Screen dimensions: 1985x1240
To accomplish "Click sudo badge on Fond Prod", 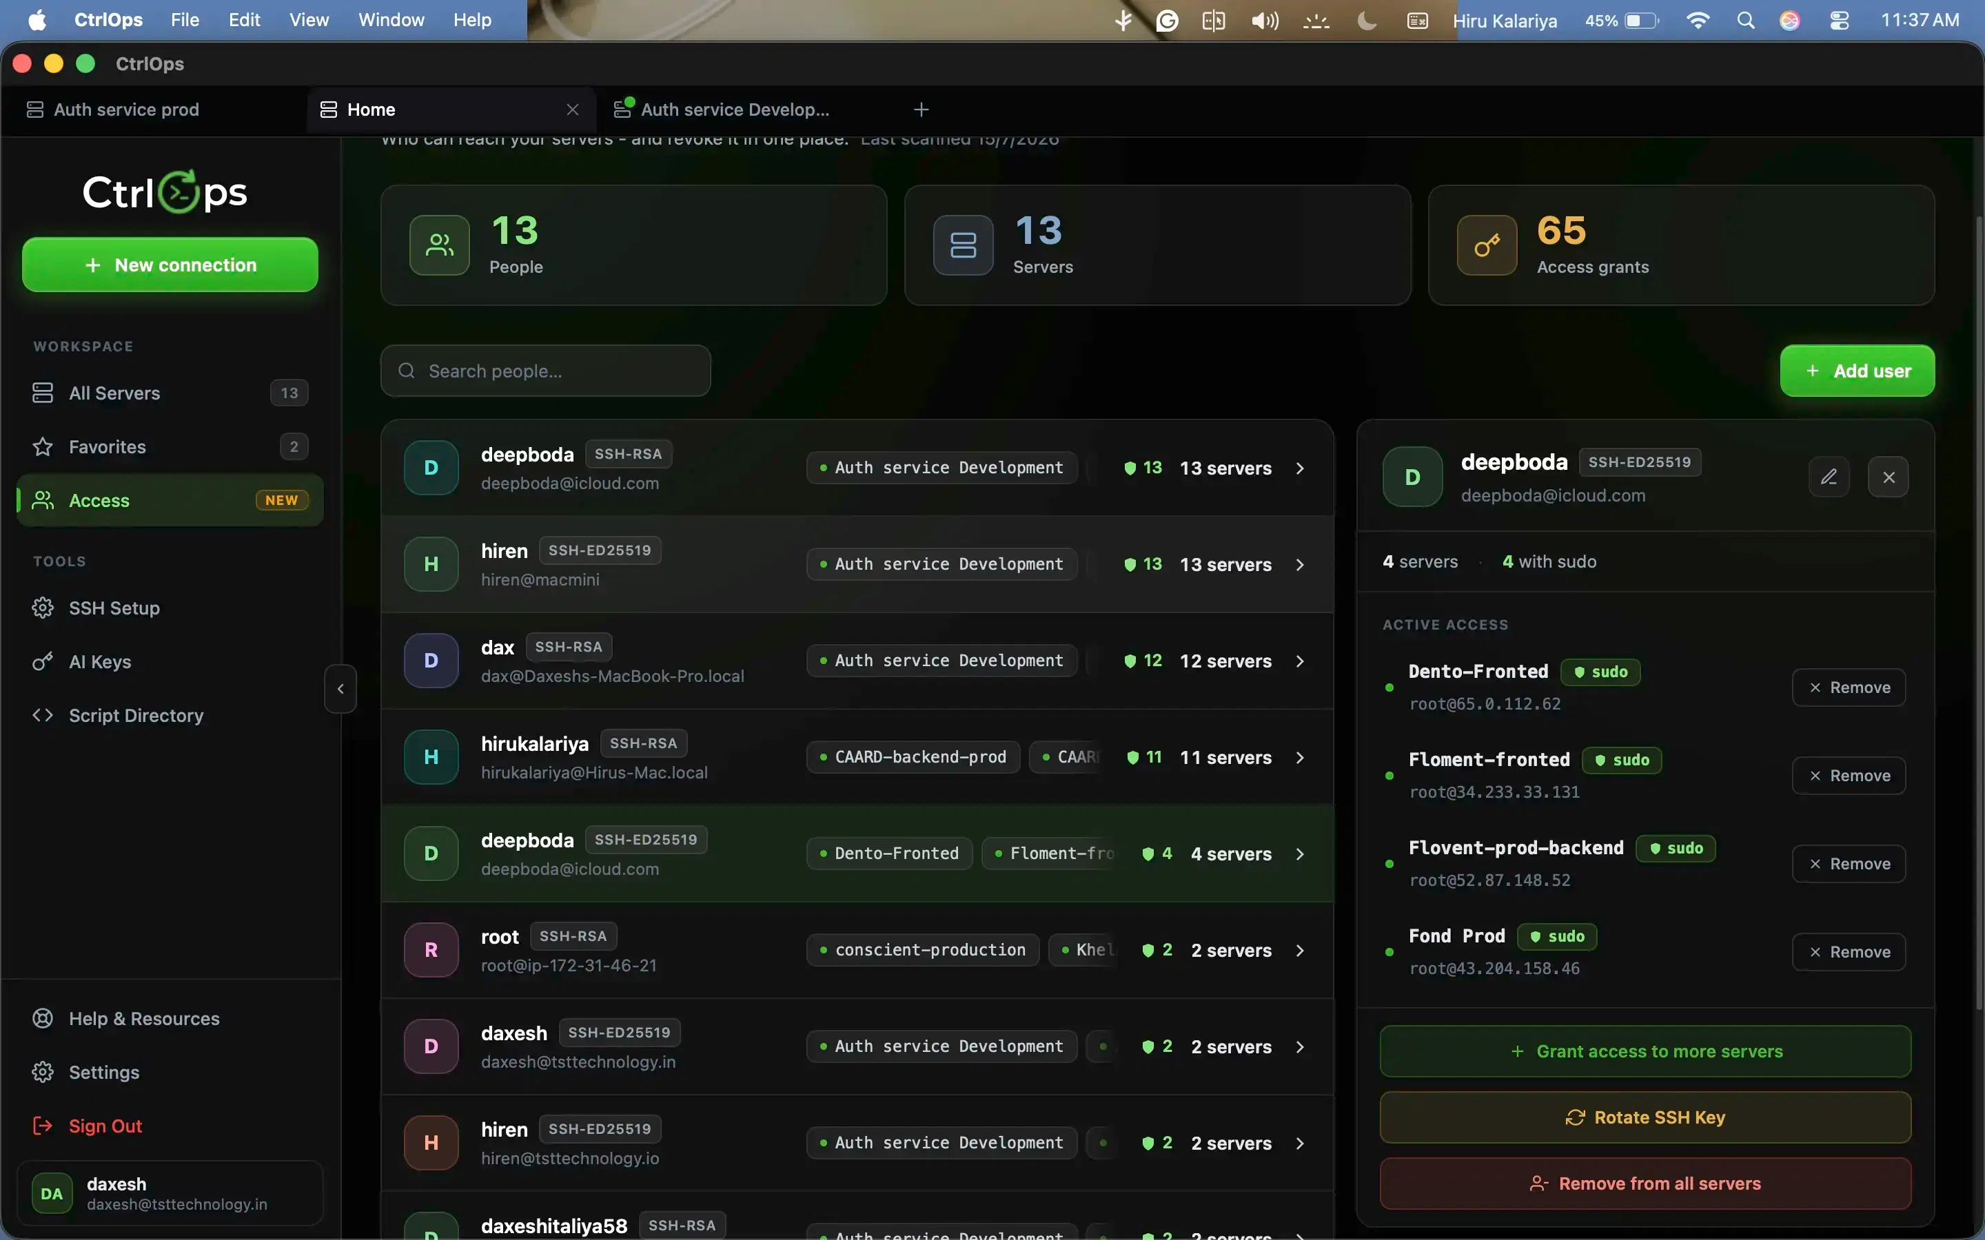I will click(1557, 937).
